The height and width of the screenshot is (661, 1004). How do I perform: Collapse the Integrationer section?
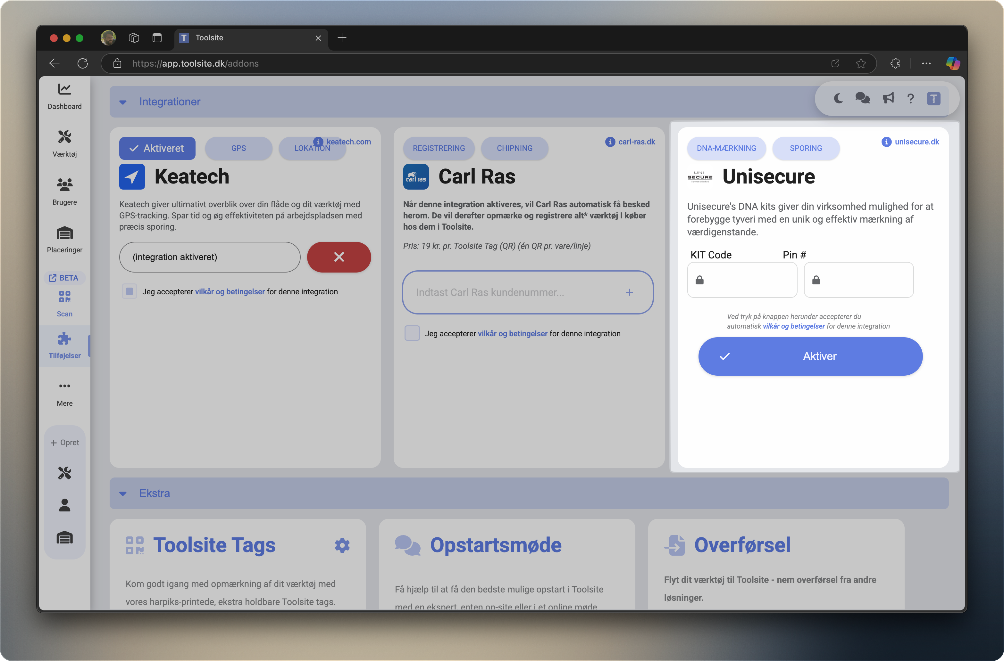tap(123, 102)
